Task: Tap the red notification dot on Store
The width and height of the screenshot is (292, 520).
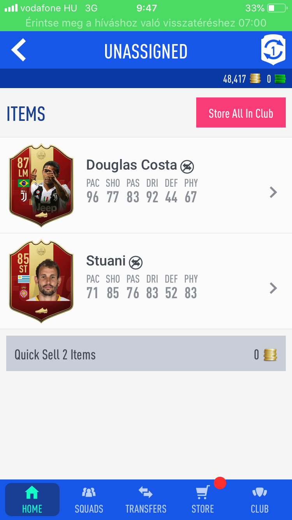Action: (220, 483)
